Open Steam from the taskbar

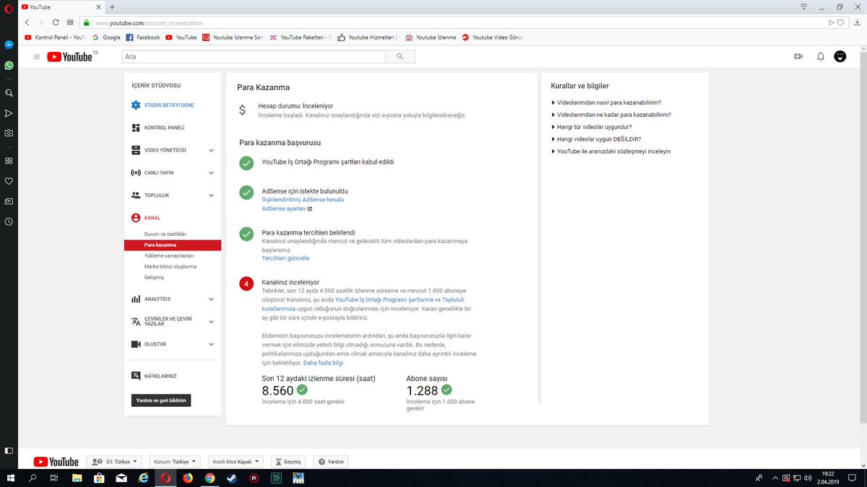point(231,478)
